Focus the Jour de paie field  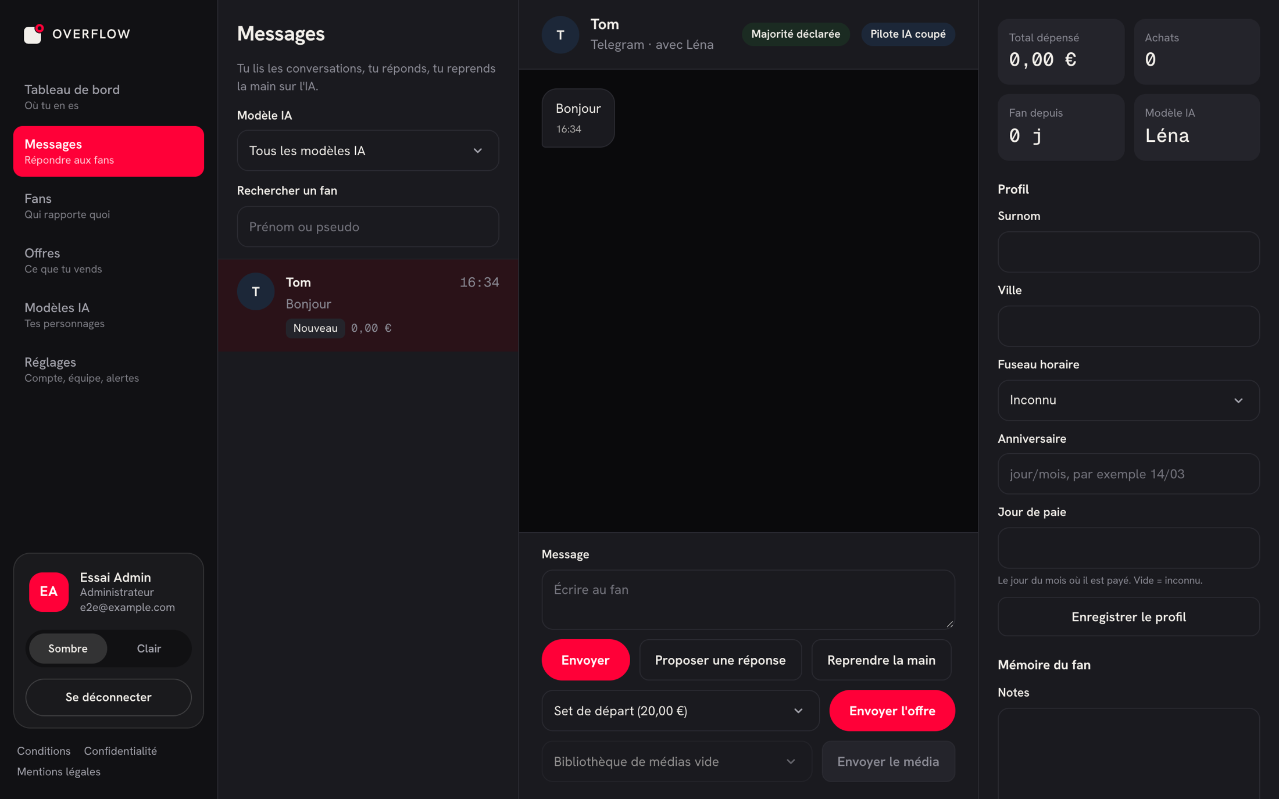pos(1128,548)
